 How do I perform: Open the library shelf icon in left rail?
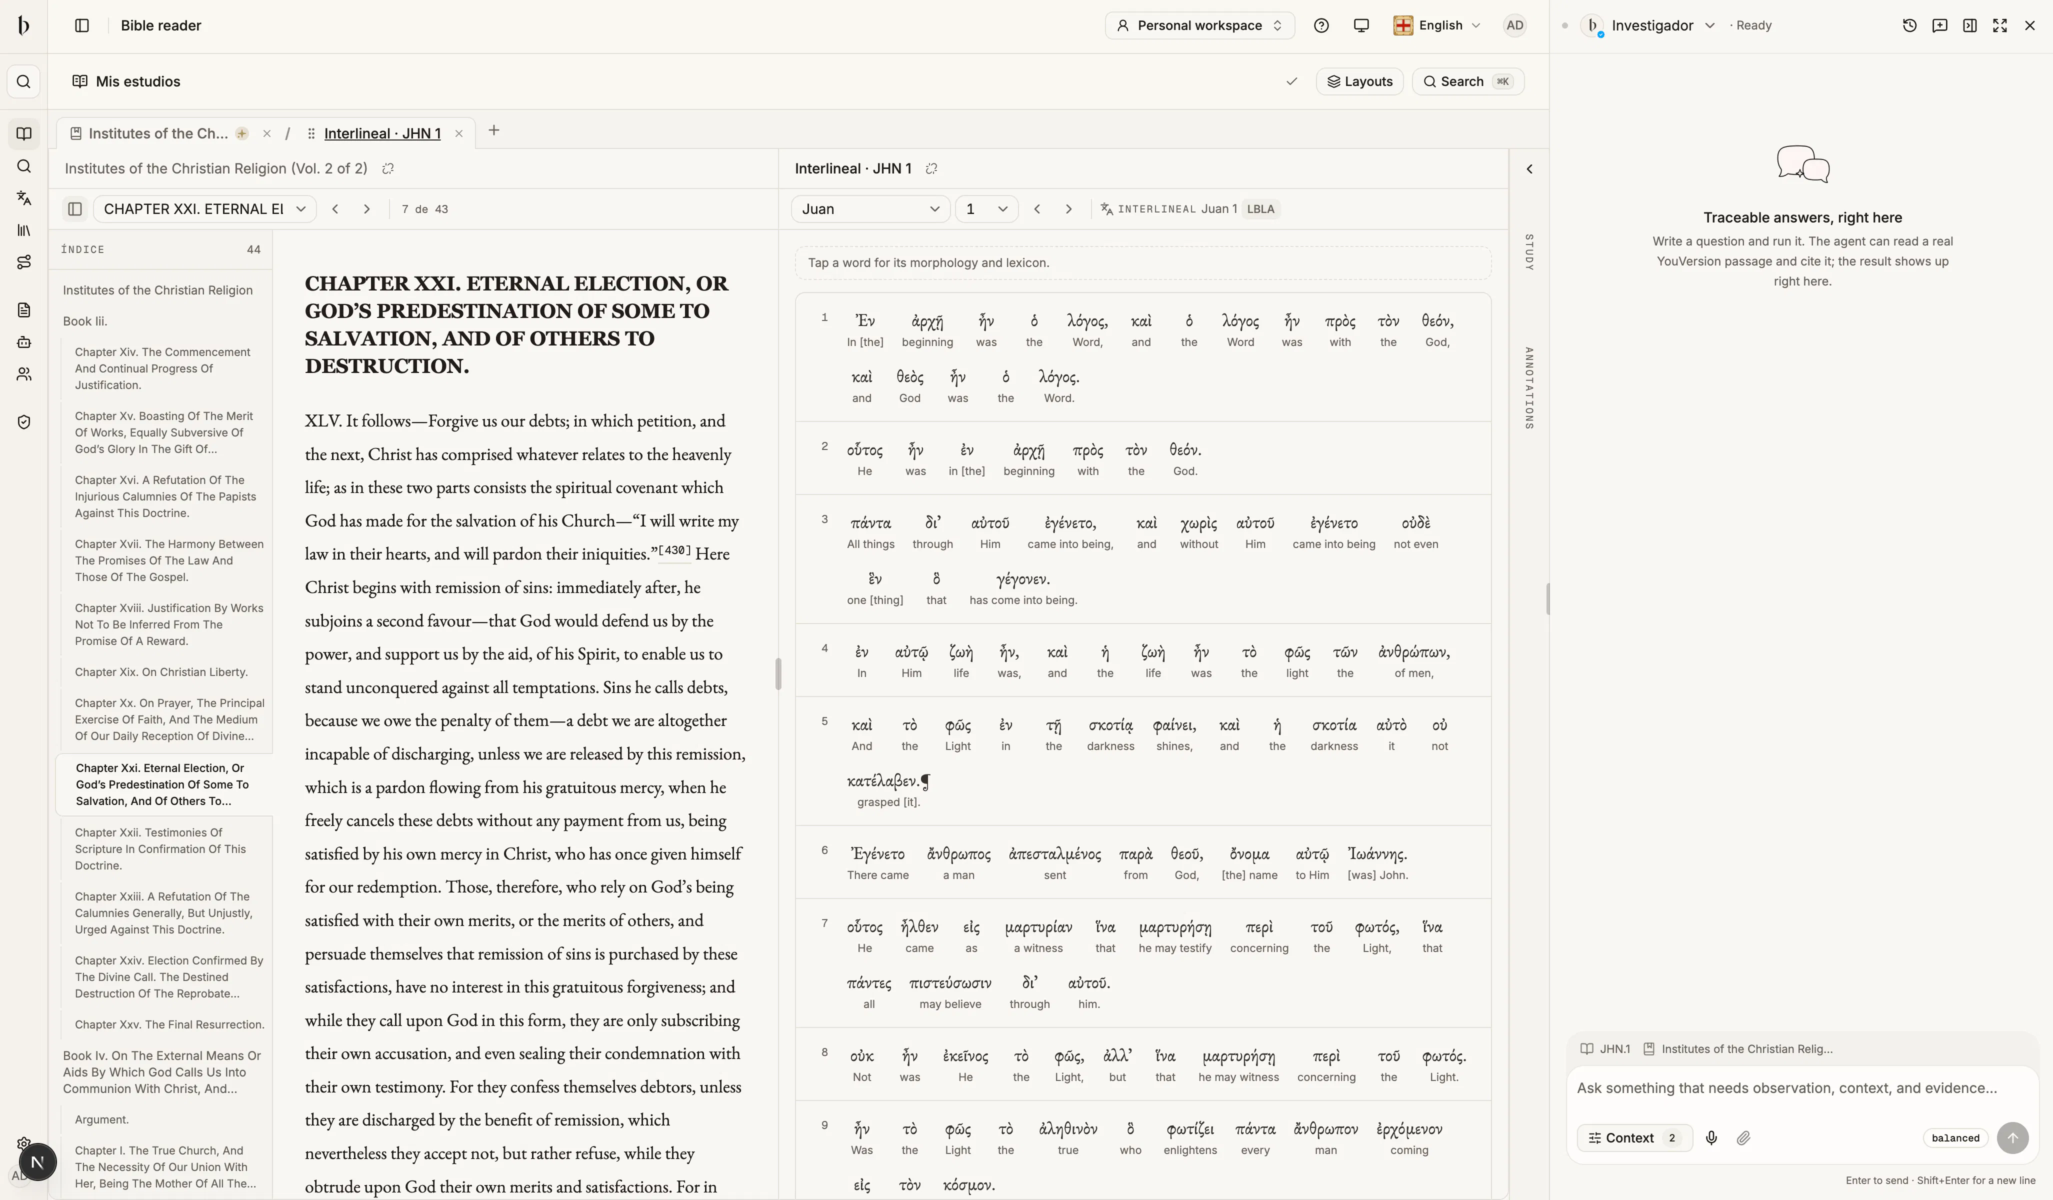[x=23, y=230]
